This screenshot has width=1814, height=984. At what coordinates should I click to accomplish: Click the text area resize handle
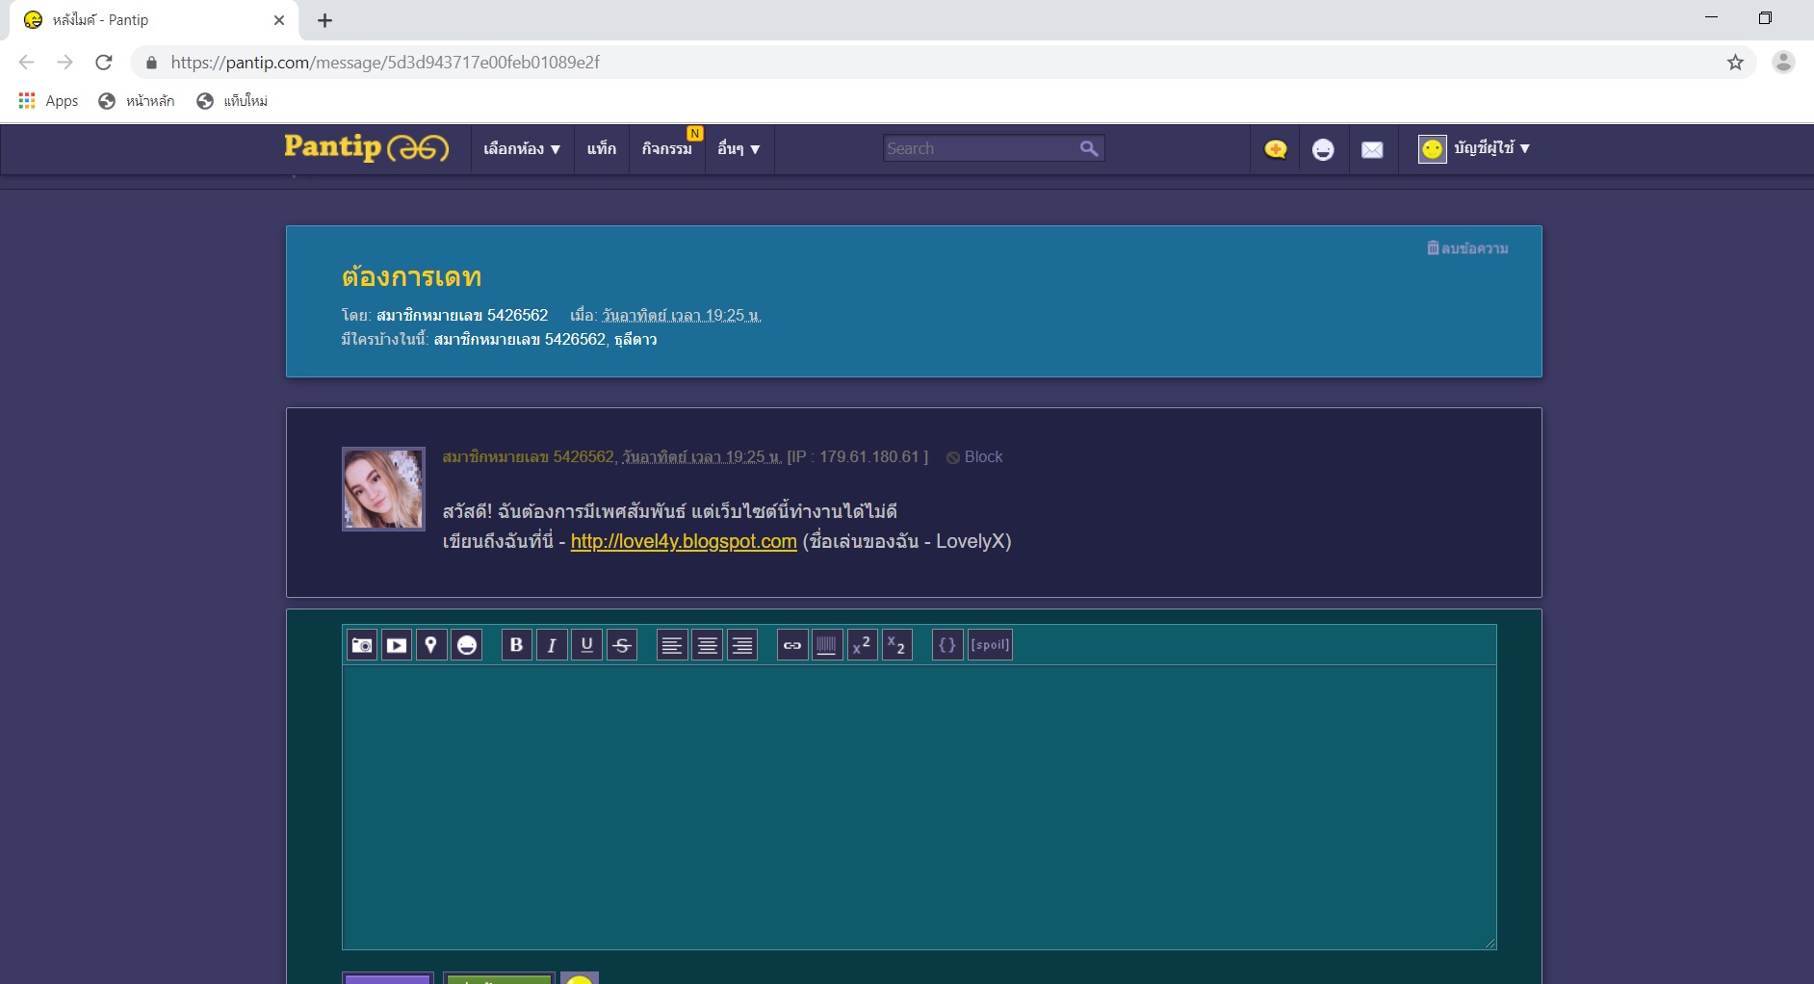tap(1490, 943)
